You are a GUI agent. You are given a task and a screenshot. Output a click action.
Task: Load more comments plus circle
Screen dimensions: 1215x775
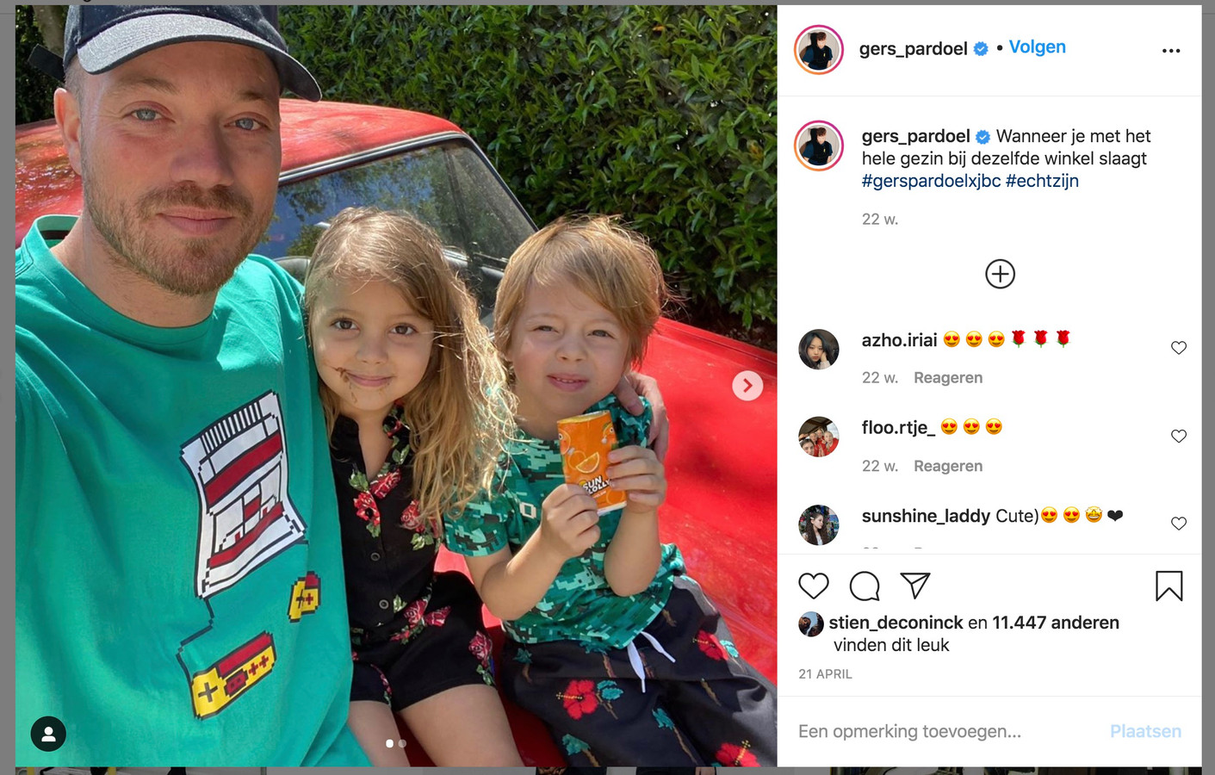pyautogui.click(x=1000, y=274)
